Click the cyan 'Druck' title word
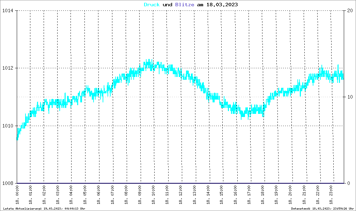The width and height of the screenshot is (356, 211). pos(152,5)
